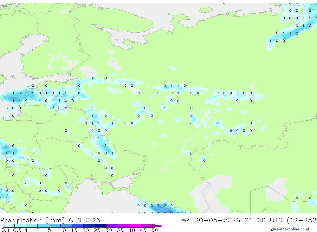Viewport: 317px width, 232px height.
Task: Click the '(12+252' forecast hour text
Action: pyautogui.click(x=301, y=220)
